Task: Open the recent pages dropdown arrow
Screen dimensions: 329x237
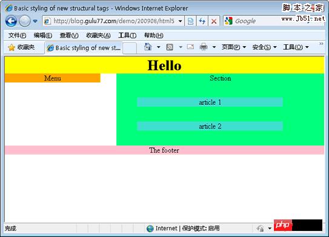Action: point(35,21)
